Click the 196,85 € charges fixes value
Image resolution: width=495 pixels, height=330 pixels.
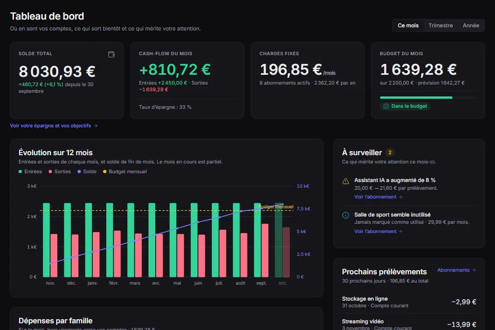pyautogui.click(x=291, y=70)
